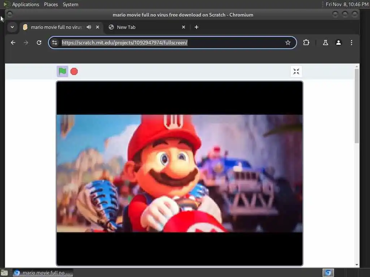This screenshot has height=277, width=370.
Task: Click the workspace switcher in bottom panel
Action: pyautogui.click(x=328, y=273)
